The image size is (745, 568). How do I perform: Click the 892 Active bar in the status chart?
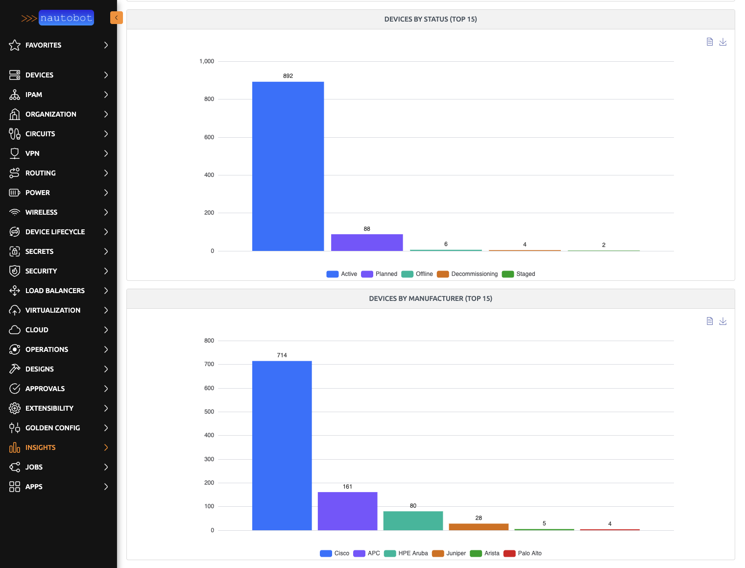pyautogui.click(x=288, y=167)
